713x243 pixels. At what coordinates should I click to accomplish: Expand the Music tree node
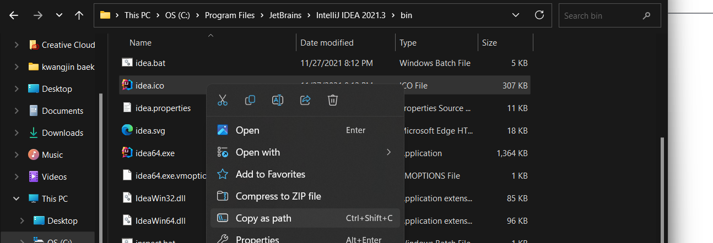16,155
